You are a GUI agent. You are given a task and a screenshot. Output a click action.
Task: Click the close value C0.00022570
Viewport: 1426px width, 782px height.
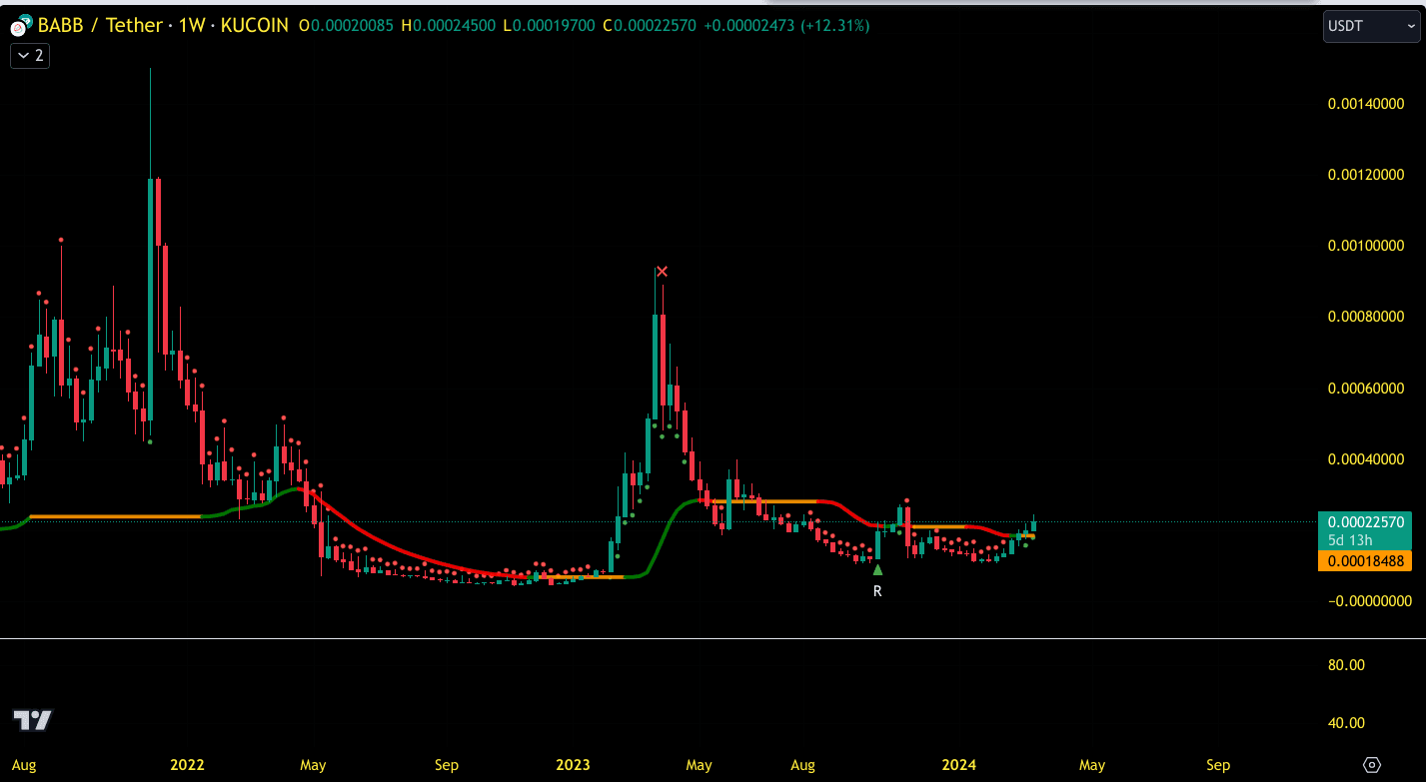651,26
